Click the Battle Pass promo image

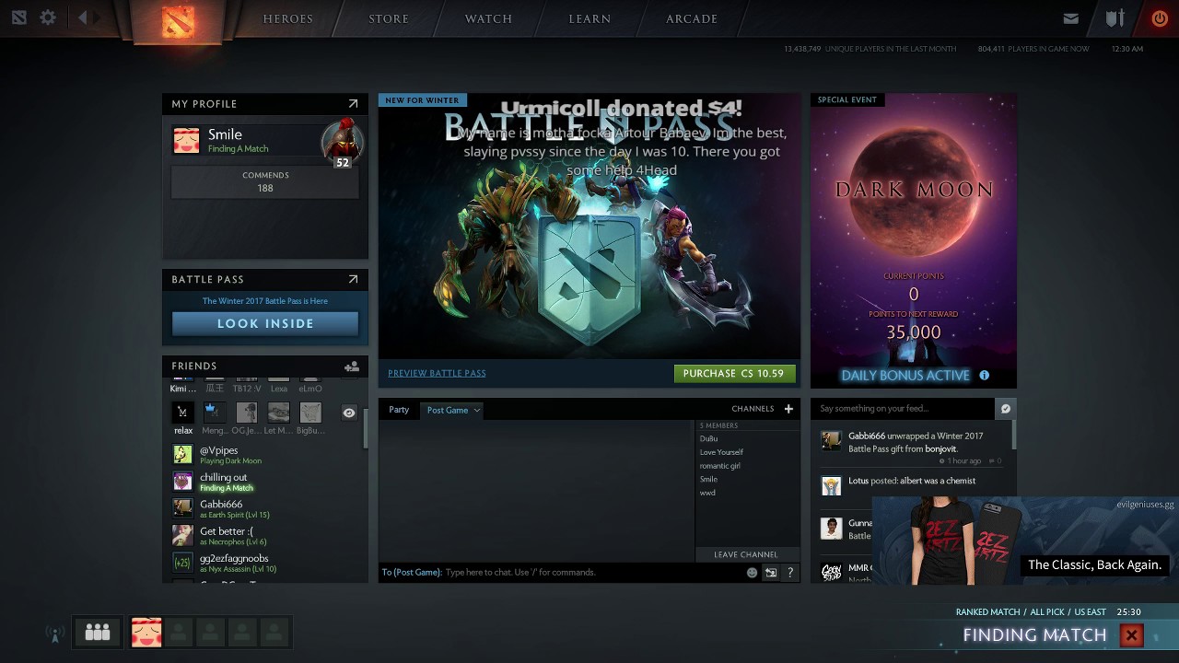pyautogui.click(x=589, y=226)
